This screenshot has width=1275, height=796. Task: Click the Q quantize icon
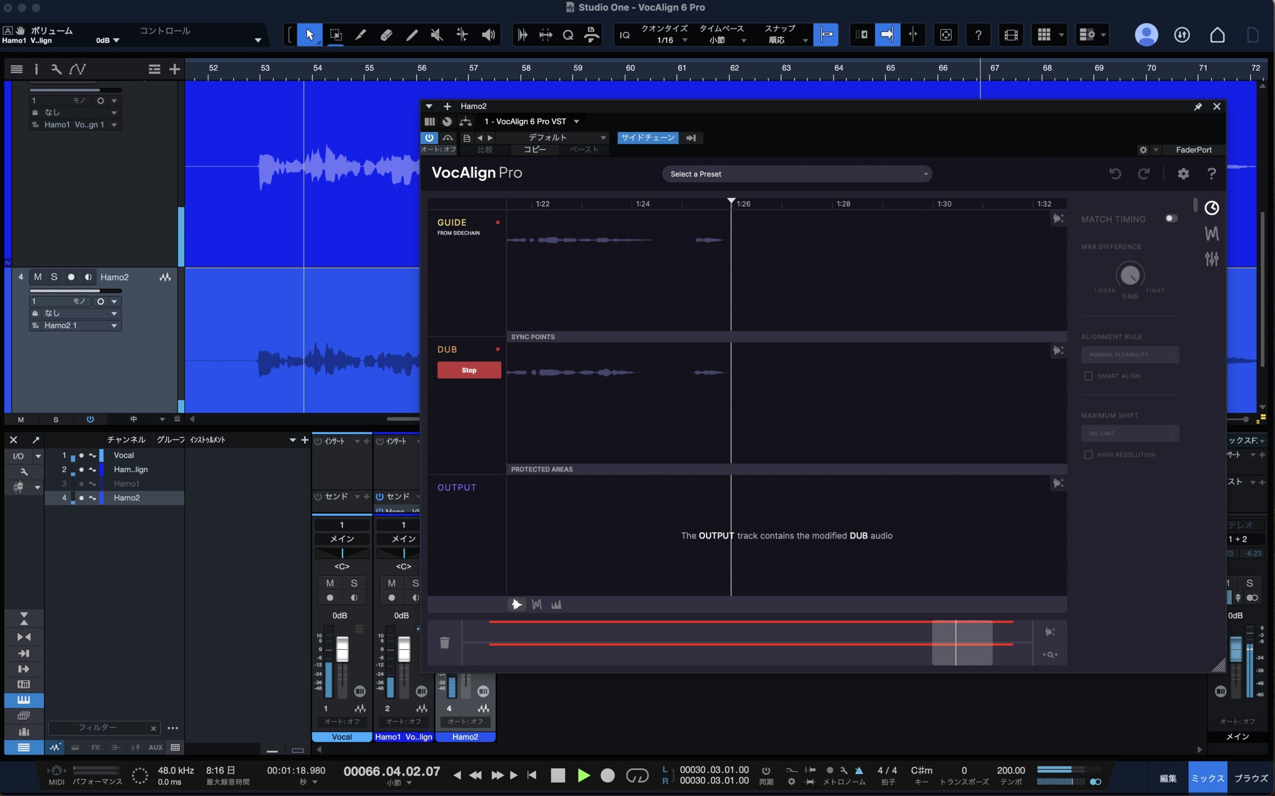pos(568,35)
